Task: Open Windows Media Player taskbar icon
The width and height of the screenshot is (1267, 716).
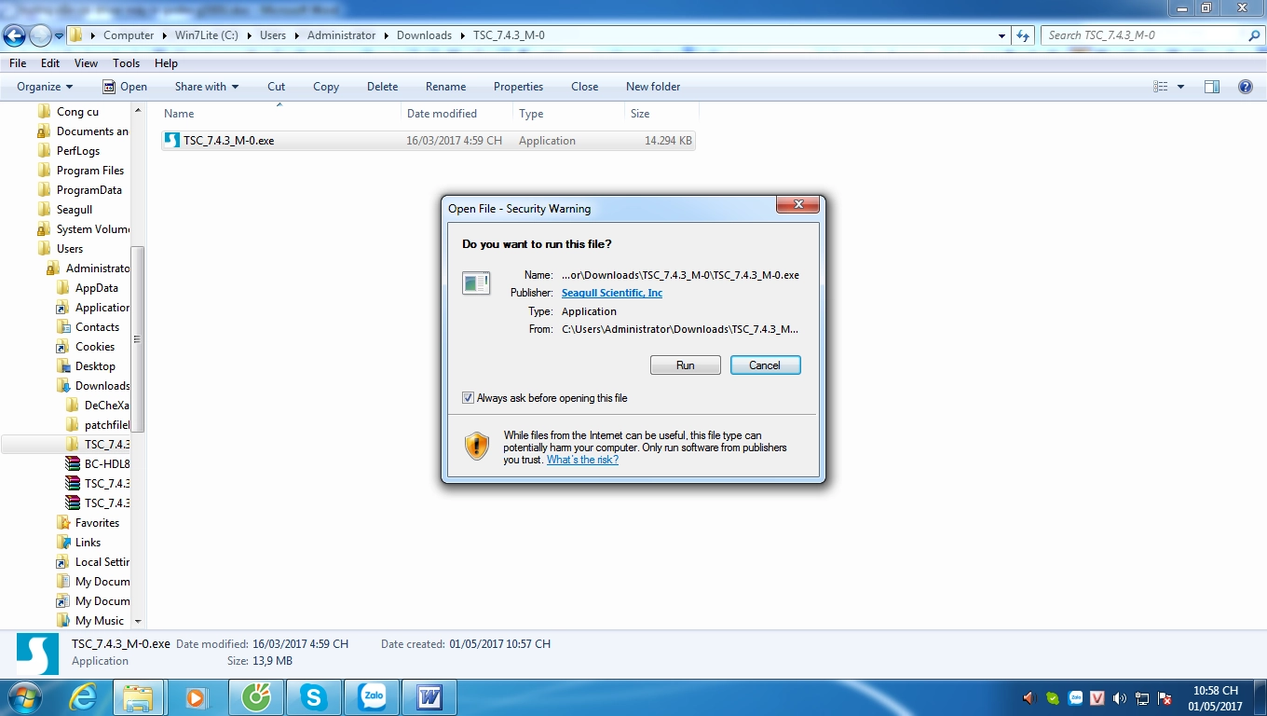Action: coord(196,697)
